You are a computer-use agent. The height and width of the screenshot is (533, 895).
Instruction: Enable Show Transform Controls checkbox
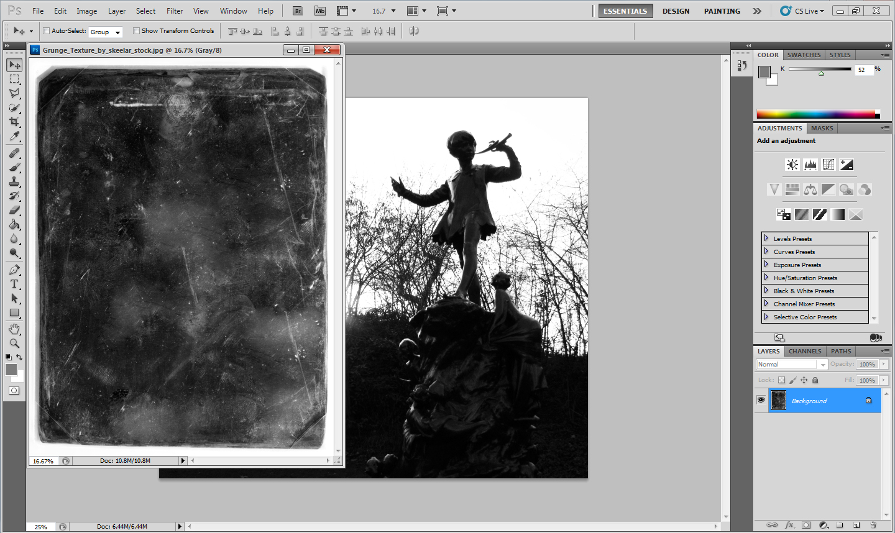tap(136, 30)
